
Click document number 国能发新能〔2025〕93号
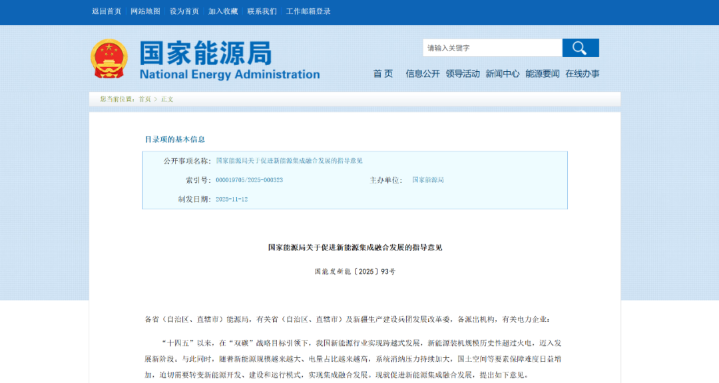[x=355, y=272]
